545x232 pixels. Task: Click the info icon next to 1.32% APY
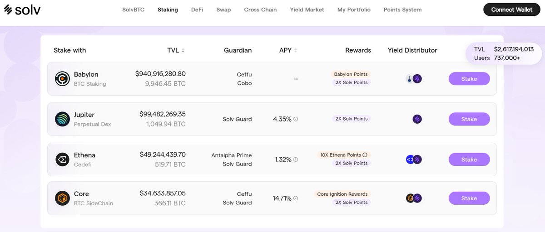point(296,159)
